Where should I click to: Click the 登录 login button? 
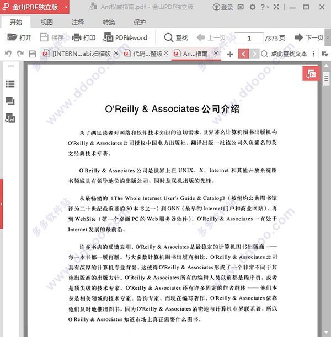tap(223, 7)
